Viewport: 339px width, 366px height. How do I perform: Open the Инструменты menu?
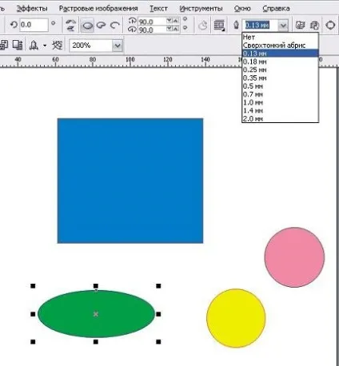click(201, 9)
